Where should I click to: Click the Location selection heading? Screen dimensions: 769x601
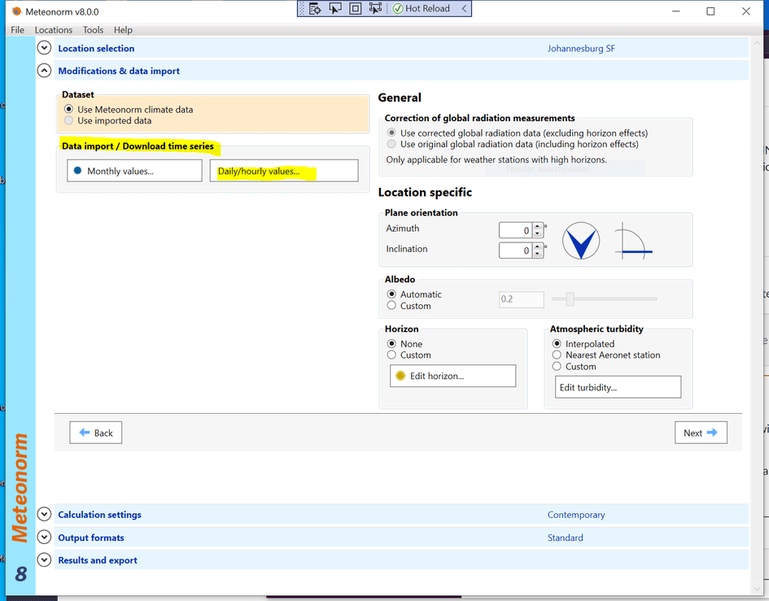click(96, 48)
